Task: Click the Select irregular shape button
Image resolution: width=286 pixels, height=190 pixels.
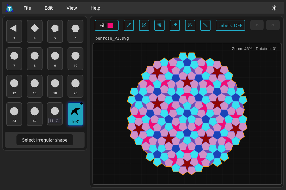Action: coord(45,140)
